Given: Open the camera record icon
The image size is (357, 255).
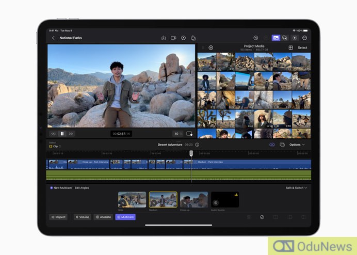Looking at the screenshot, I should (173, 38).
